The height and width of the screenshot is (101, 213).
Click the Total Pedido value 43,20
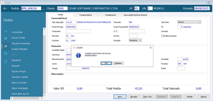(138, 89)
